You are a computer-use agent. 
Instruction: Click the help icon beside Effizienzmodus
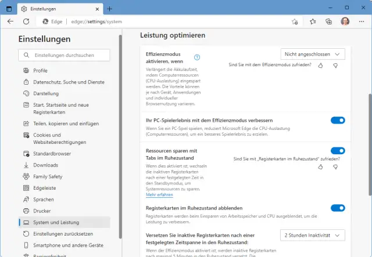pos(197,57)
